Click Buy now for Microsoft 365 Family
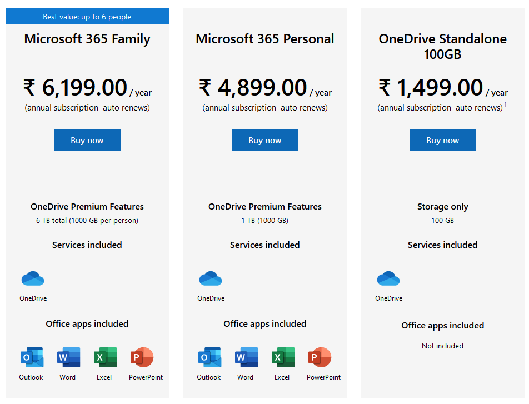This screenshot has width=529, height=404. click(x=87, y=140)
